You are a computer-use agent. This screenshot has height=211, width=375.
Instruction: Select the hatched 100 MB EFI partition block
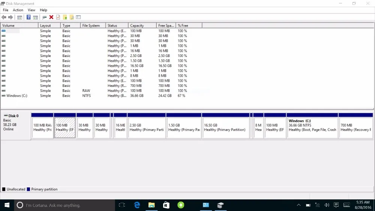(65, 126)
